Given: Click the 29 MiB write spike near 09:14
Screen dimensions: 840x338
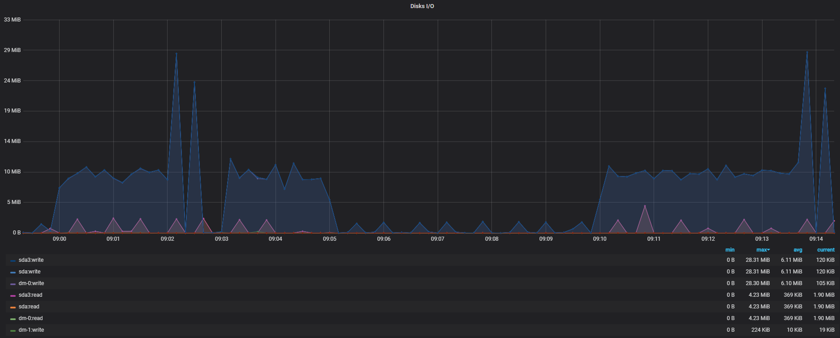Looking at the screenshot, I should click(807, 52).
